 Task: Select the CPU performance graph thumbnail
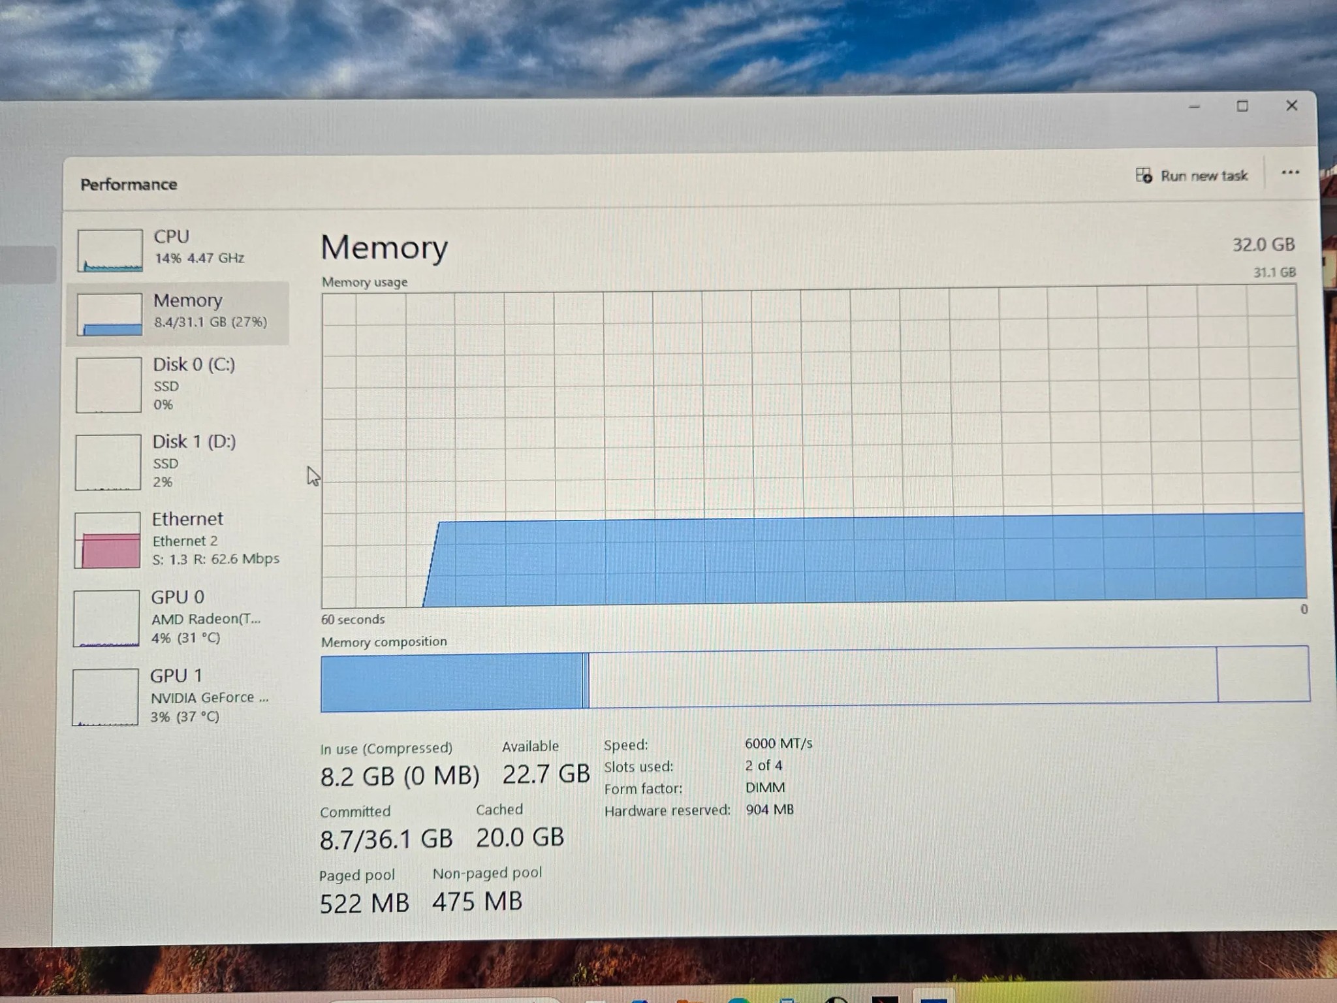(x=110, y=250)
